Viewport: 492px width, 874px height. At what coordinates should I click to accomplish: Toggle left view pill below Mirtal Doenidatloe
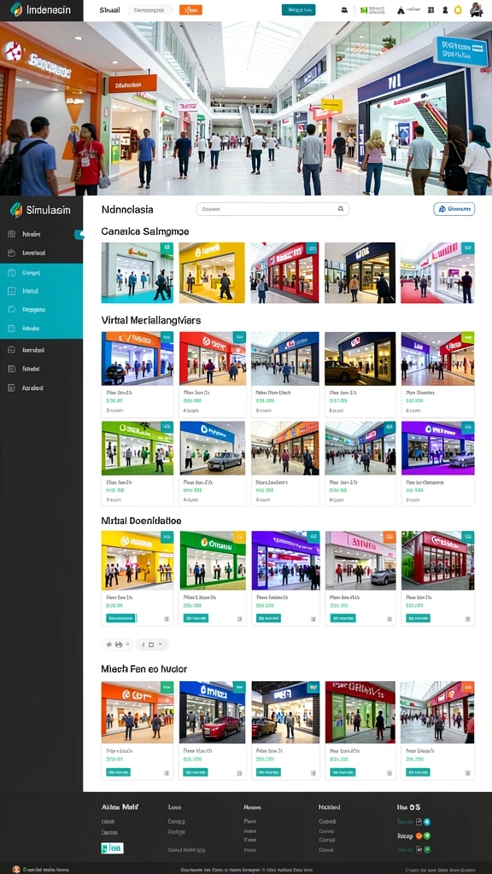[116, 644]
